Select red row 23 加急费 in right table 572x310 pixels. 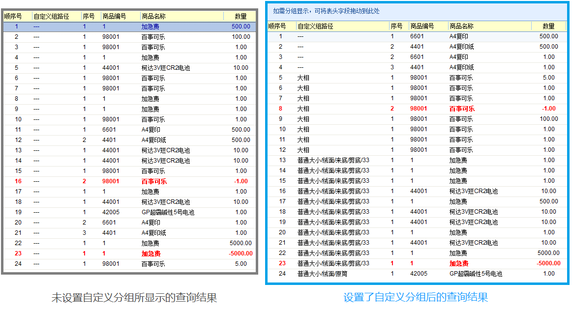point(417,263)
